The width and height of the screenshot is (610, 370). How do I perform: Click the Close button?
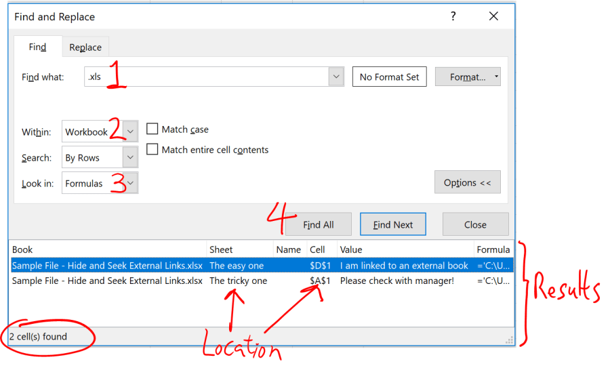point(475,225)
